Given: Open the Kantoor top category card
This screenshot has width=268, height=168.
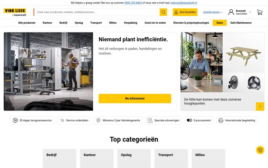Looking at the screenshot, I should 97,158.
